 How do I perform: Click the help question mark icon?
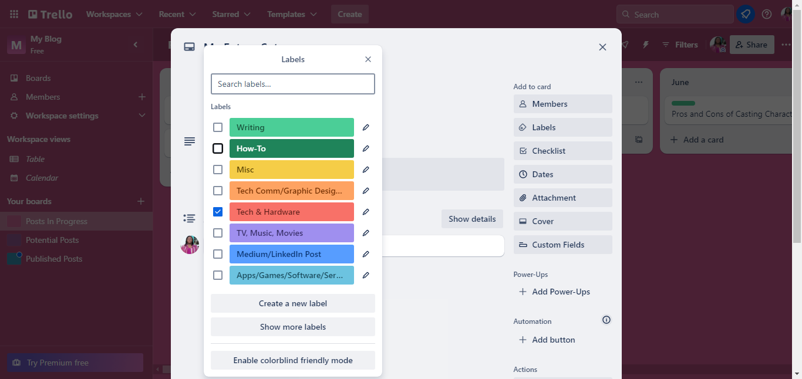pos(767,14)
